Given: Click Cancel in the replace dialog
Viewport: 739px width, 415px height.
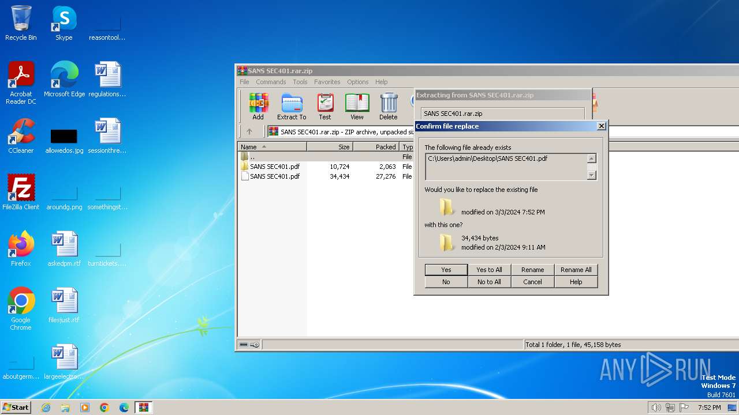Looking at the screenshot, I should 532,282.
